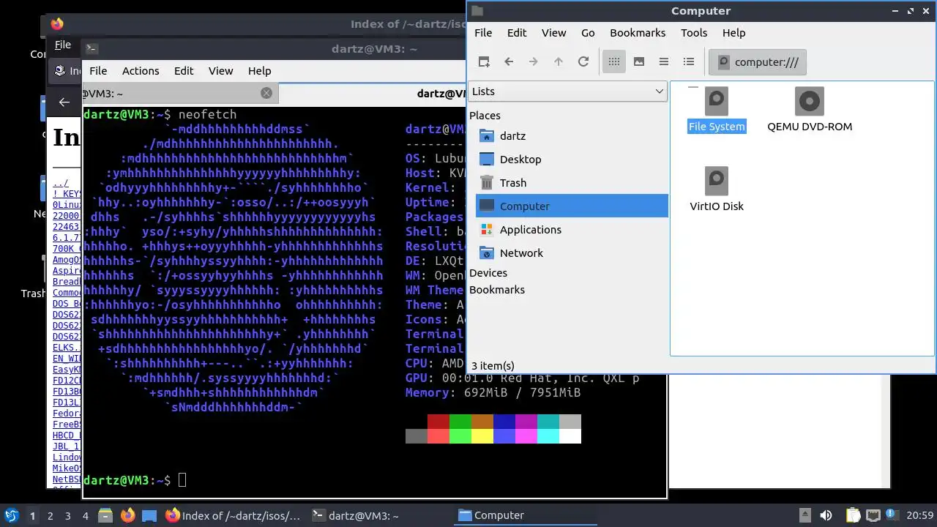The width and height of the screenshot is (937, 527).
Task: Switch to virtual desktop 3
Action: click(67, 515)
